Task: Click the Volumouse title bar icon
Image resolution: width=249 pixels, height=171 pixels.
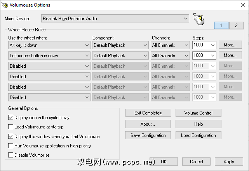Action: tap(5, 5)
